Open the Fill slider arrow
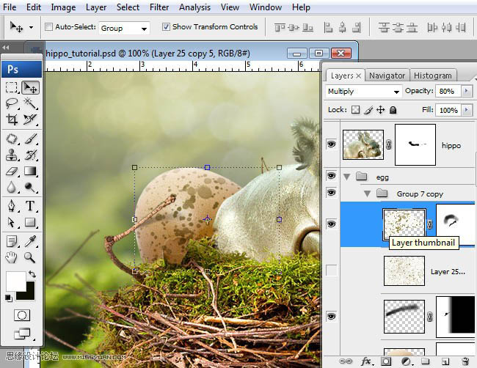 click(x=467, y=110)
